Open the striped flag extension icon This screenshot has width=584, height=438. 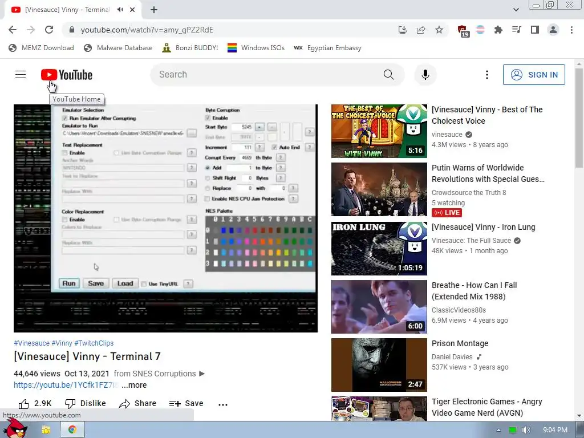480,30
